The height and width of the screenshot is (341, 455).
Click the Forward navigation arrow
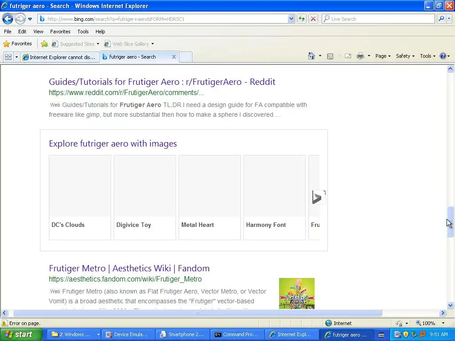click(20, 19)
